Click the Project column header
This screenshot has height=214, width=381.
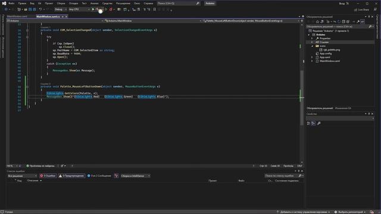[213, 181]
